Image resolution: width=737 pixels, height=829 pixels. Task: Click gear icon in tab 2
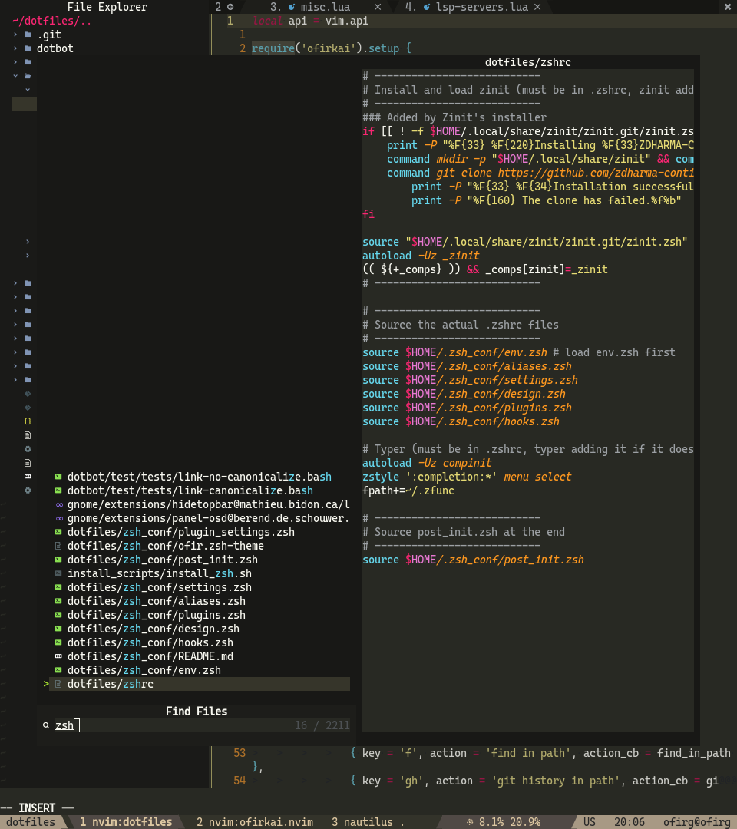230,7
